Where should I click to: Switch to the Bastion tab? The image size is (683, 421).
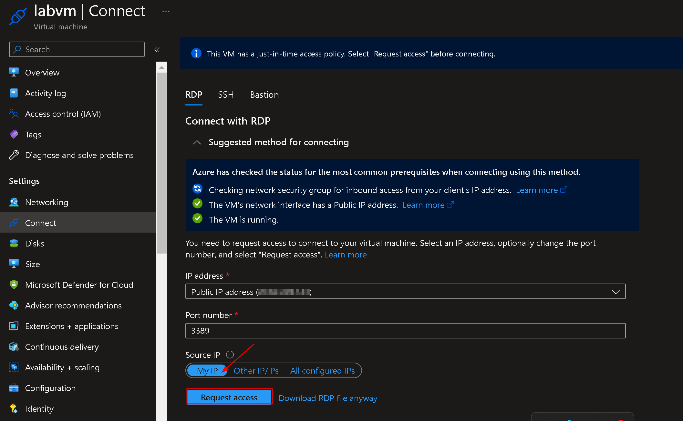264,95
